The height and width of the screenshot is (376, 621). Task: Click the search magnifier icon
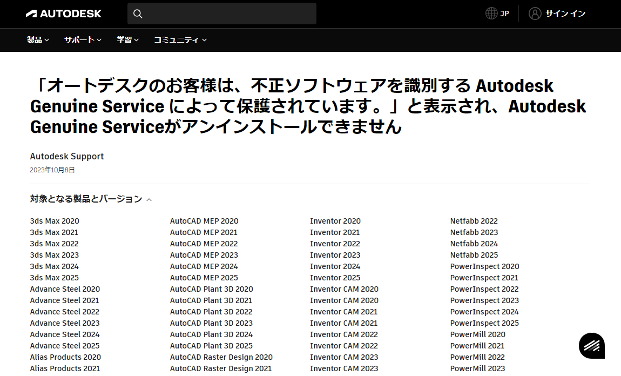point(137,14)
